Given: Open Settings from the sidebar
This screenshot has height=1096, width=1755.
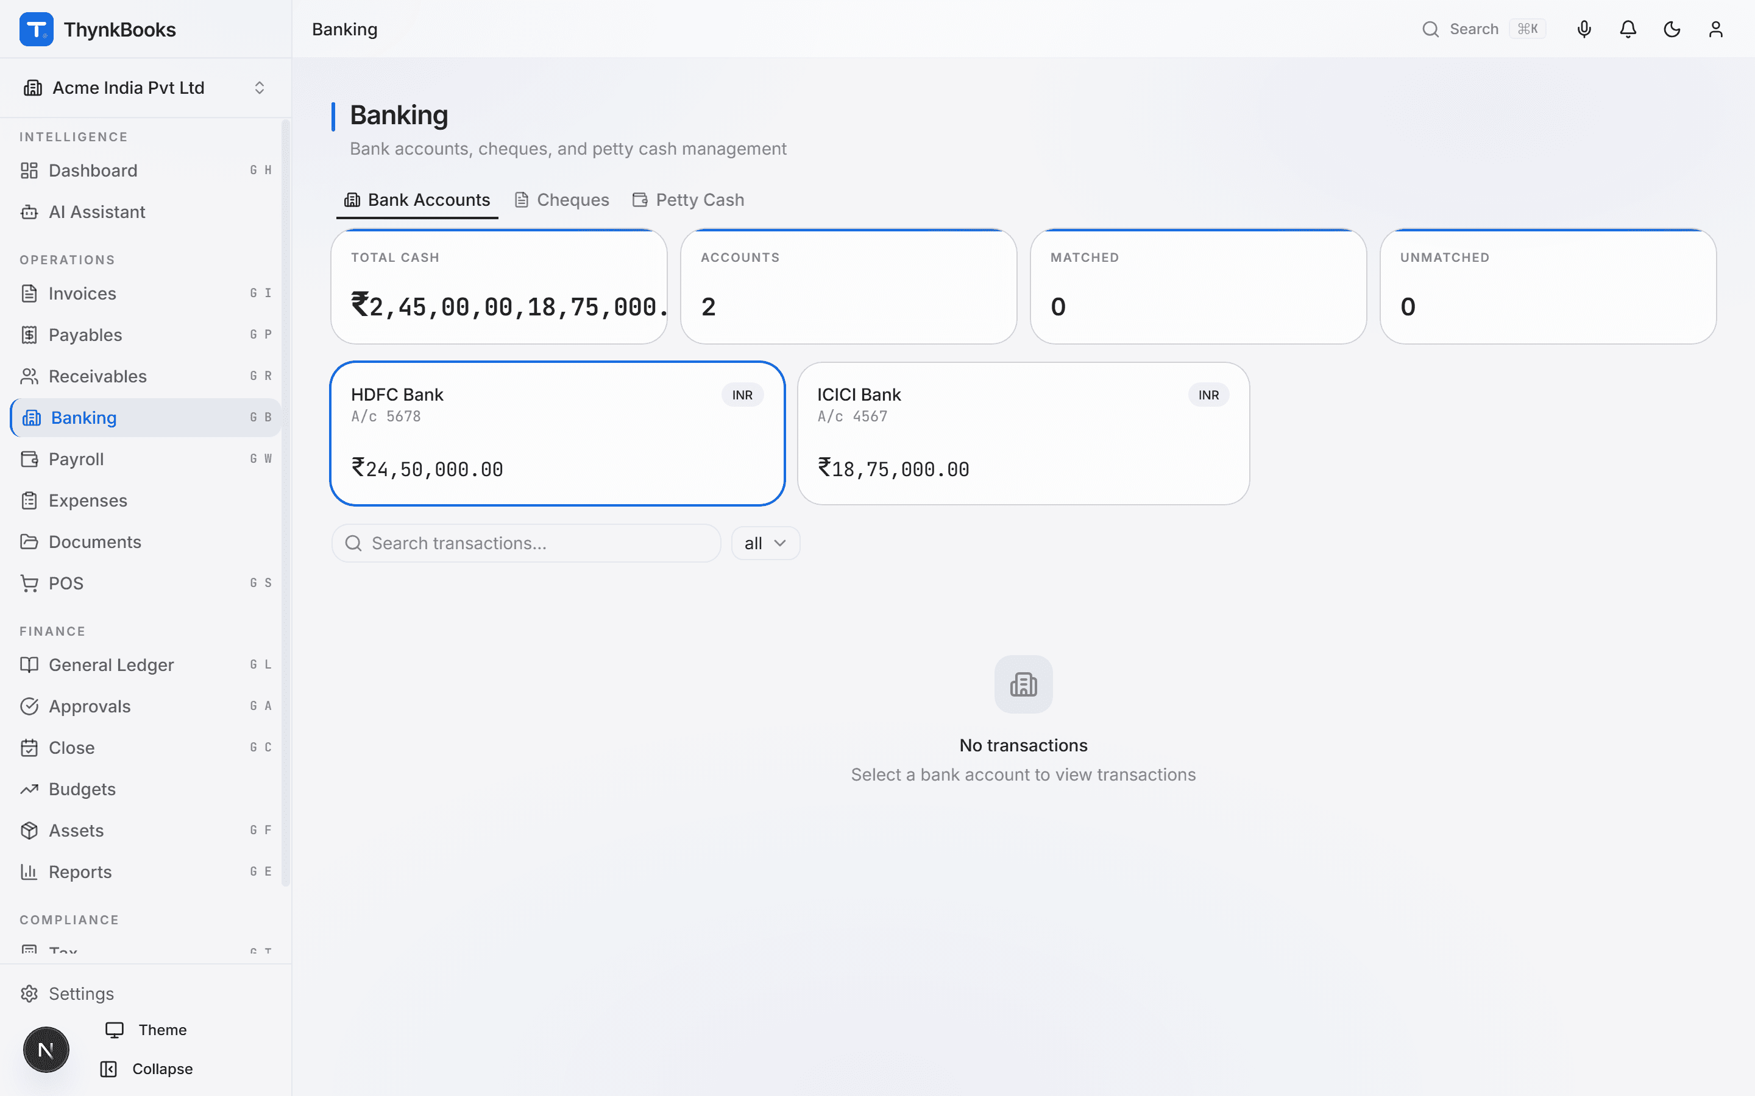Looking at the screenshot, I should point(146,993).
